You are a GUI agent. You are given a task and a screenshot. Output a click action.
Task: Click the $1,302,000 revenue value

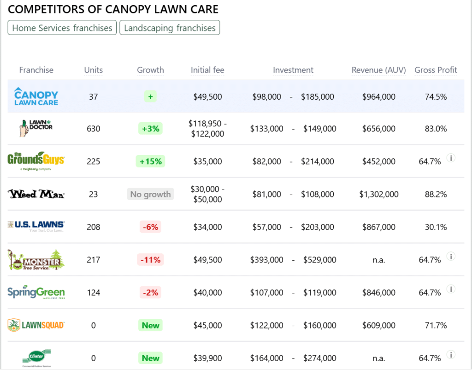(379, 194)
